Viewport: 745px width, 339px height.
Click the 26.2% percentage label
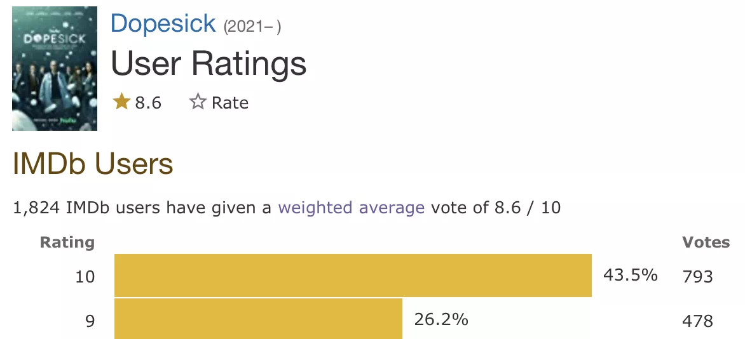click(x=441, y=319)
